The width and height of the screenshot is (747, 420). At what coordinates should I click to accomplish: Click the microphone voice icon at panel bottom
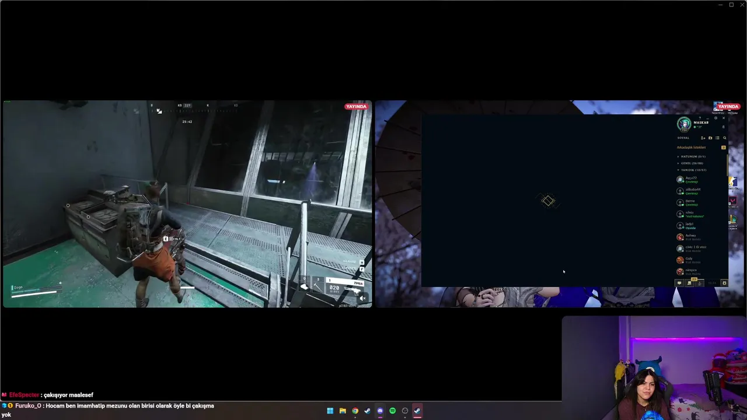click(700, 283)
